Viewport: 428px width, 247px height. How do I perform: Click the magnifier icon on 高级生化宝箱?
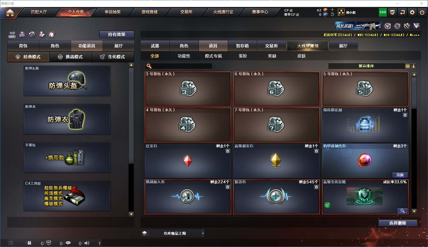click(x=402, y=211)
